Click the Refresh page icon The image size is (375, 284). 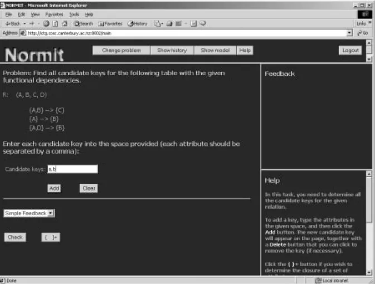click(x=55, y=23)
